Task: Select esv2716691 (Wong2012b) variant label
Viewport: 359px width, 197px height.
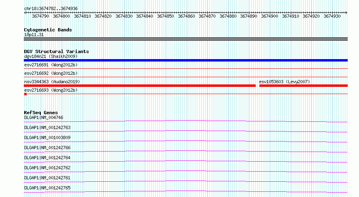Action: pyautogui.click(x=51, y=65)
